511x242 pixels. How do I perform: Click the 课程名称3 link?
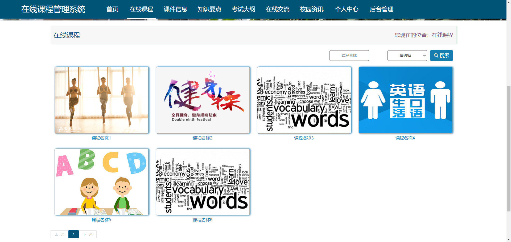coord(304,138)
